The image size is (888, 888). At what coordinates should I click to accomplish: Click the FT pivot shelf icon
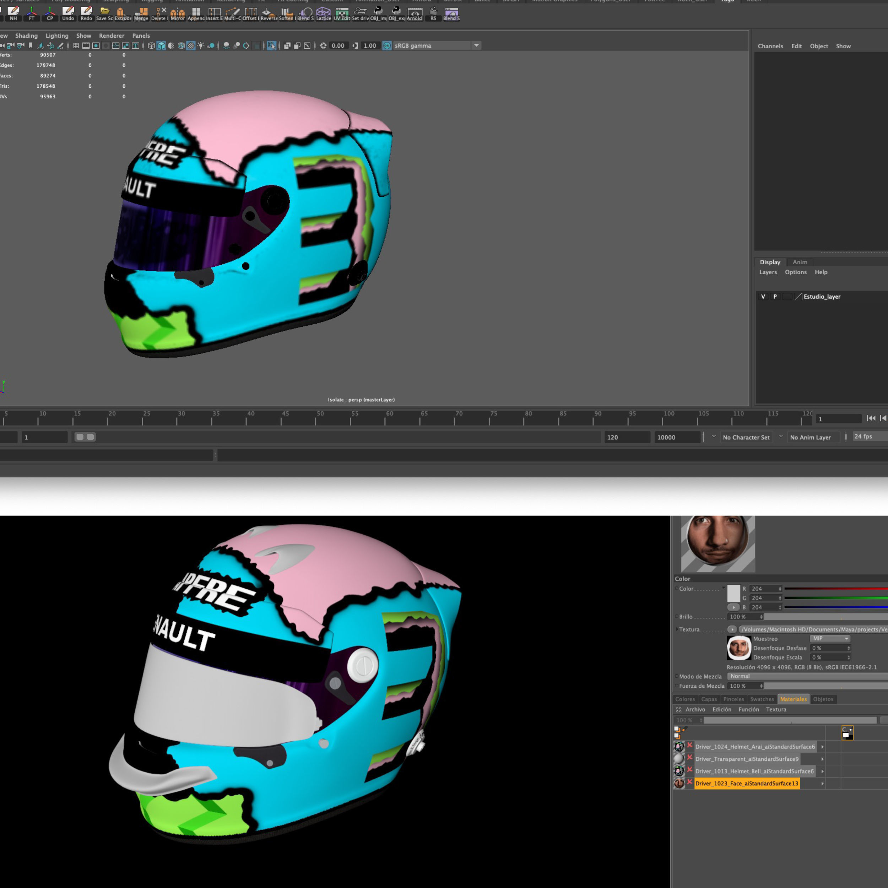(32, 13)
